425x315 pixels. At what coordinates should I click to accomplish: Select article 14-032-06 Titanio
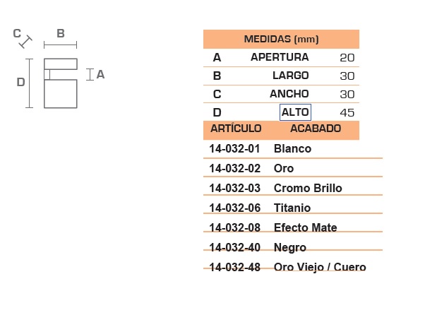[293, 208]
